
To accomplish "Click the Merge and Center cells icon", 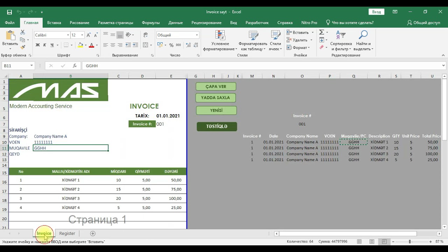I will pyautogui.click(x=146, y=45).
